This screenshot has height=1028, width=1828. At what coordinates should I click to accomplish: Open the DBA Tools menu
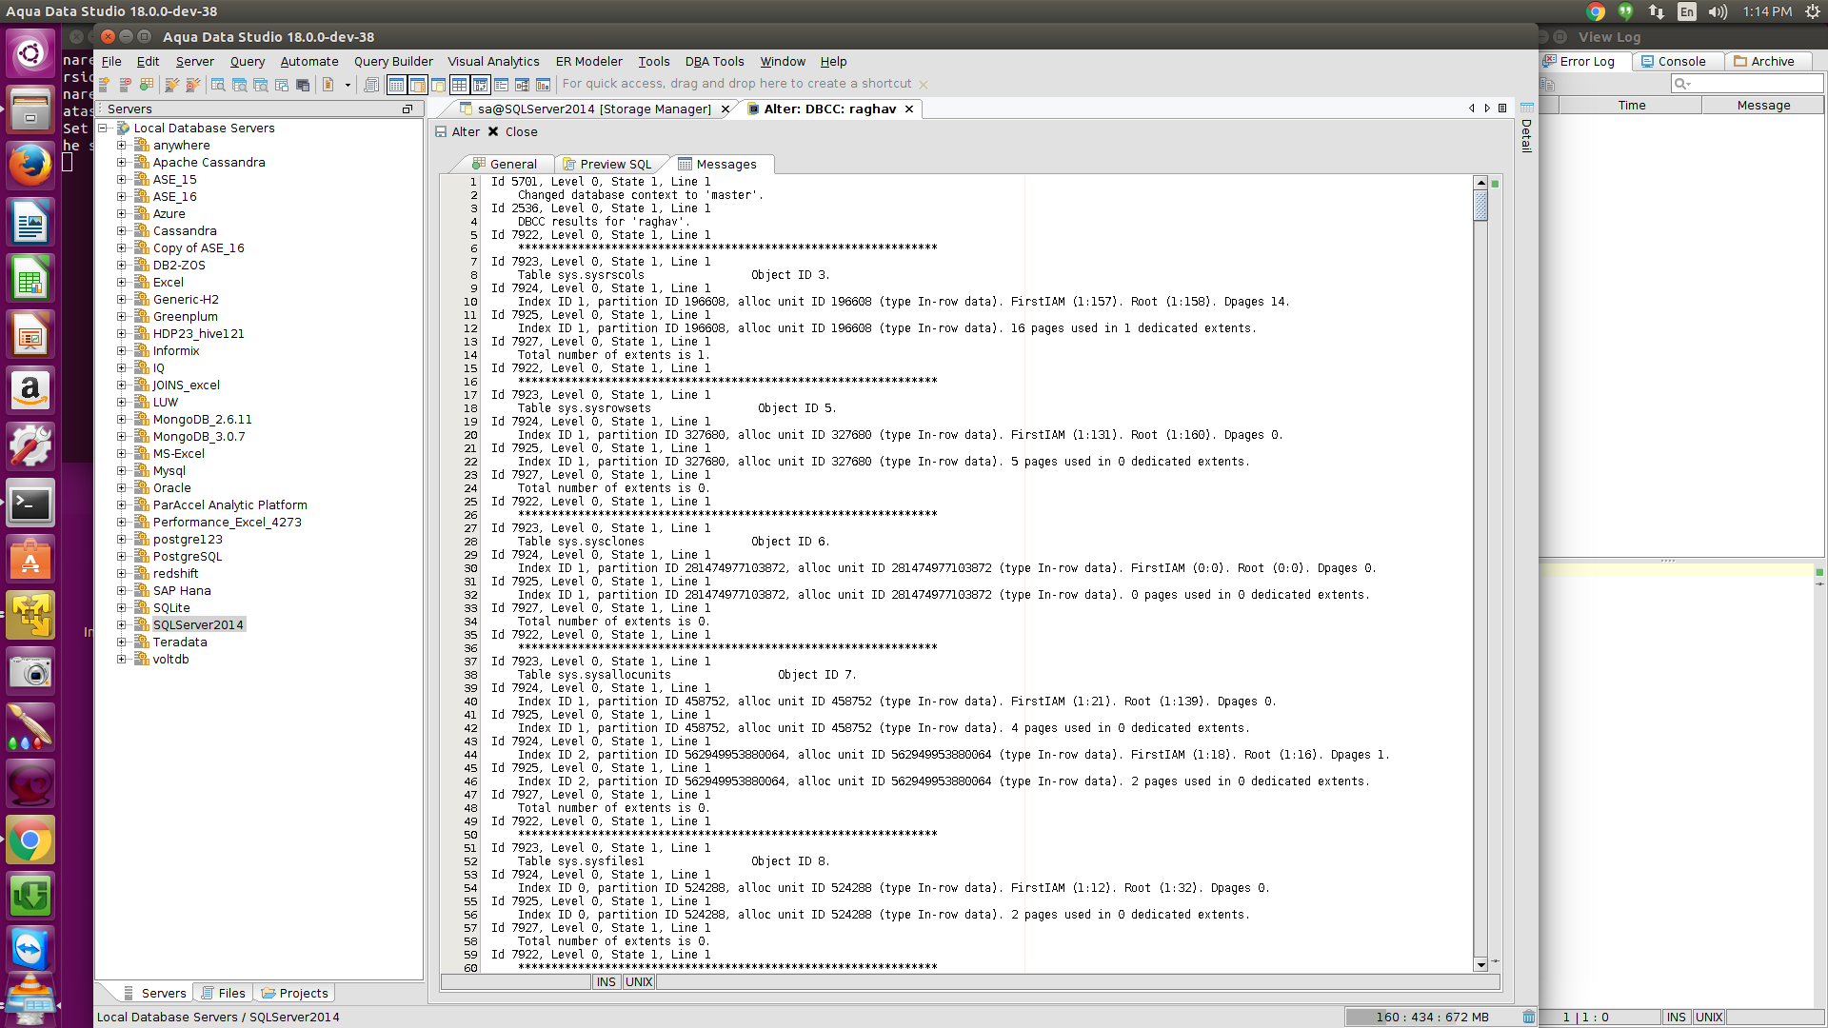[x=714, y=62]
